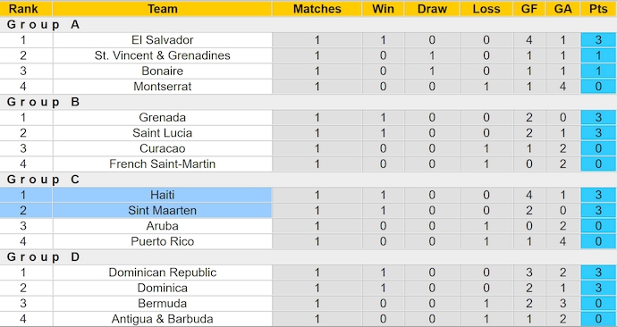
Task: Select the Win column header
Action: [x=384, y=9]
